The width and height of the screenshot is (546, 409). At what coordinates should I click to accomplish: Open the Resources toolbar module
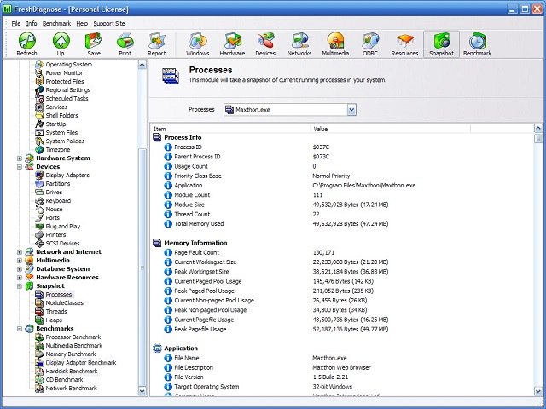pyautogui.click(x=405, y=43)
